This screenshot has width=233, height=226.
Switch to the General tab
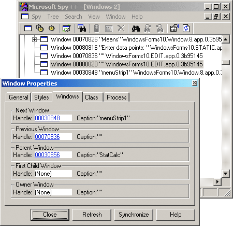point(19,97)
